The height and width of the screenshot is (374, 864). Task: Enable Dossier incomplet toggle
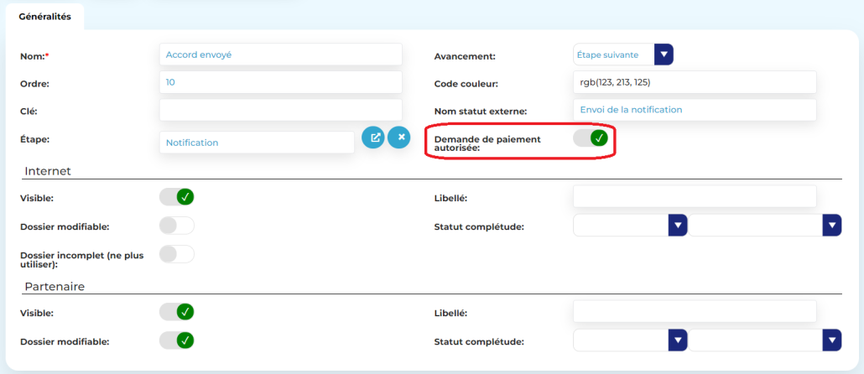(x=177, y=254)
